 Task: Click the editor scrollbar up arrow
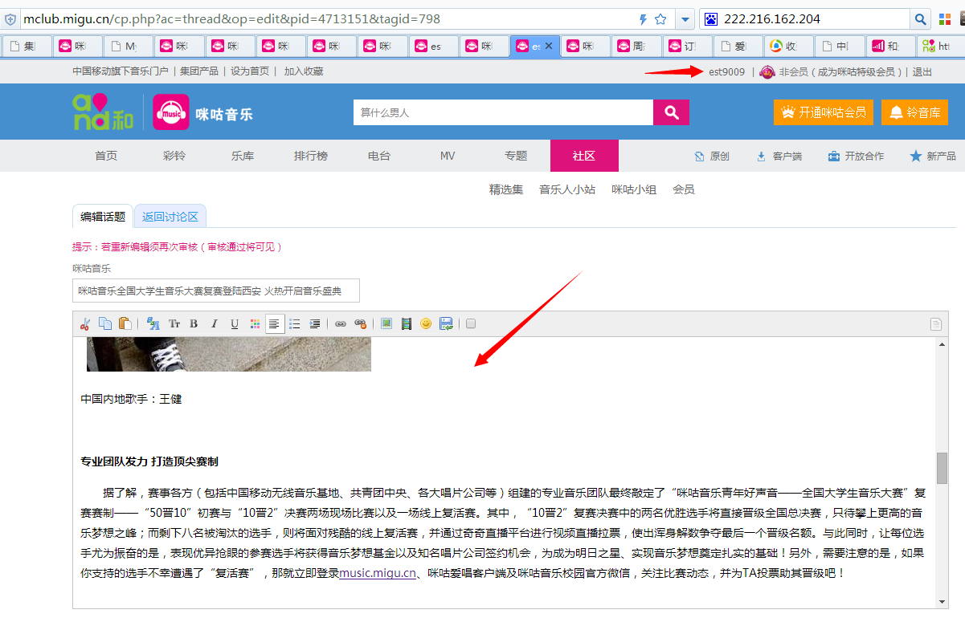[x=942, y=344]
